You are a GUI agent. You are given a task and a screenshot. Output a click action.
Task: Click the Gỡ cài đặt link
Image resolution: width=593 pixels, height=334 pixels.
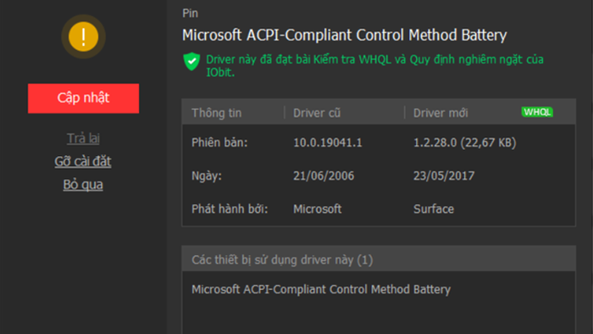[83, 162]
